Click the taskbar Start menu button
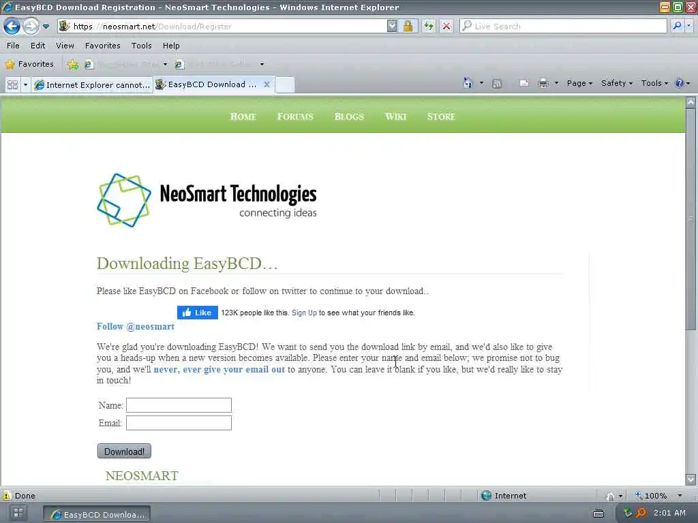 [18, 513]
